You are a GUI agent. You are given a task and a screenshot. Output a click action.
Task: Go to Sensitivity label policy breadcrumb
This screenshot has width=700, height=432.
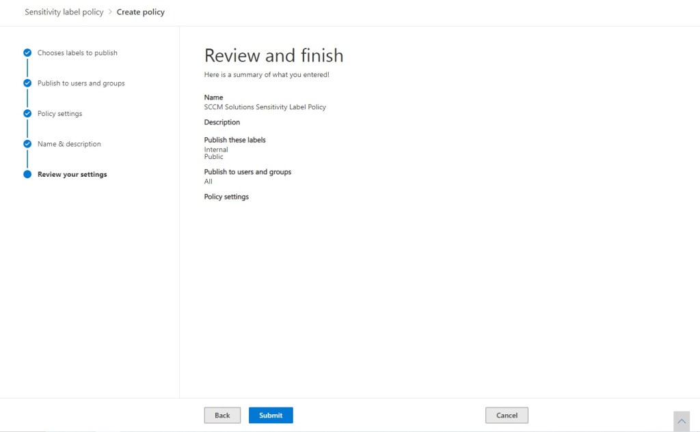tap(64, 12)
